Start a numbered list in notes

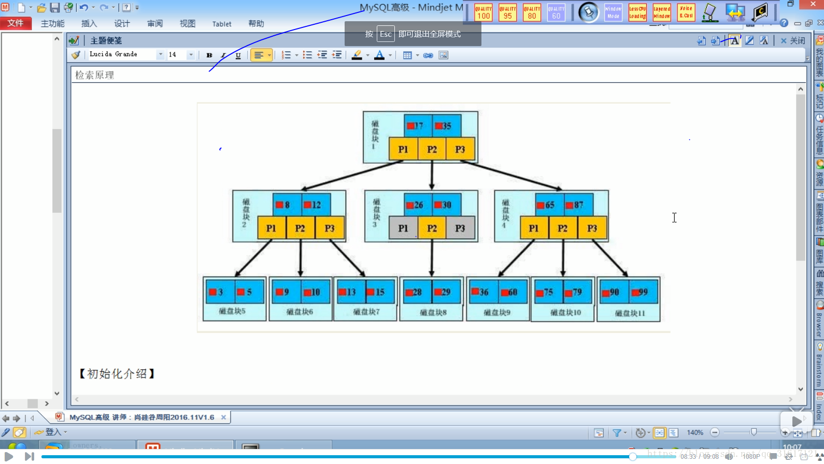click(286, 55)
